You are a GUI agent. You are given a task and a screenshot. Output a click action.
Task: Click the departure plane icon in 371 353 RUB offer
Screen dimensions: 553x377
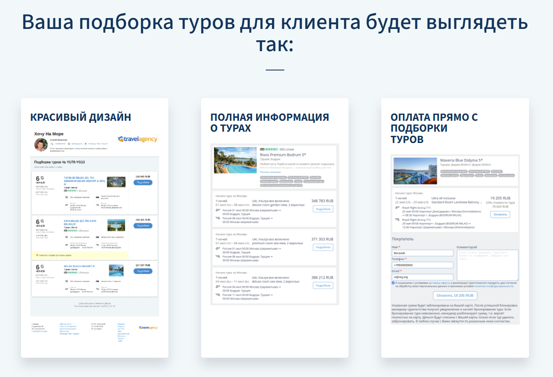[218, 248]
